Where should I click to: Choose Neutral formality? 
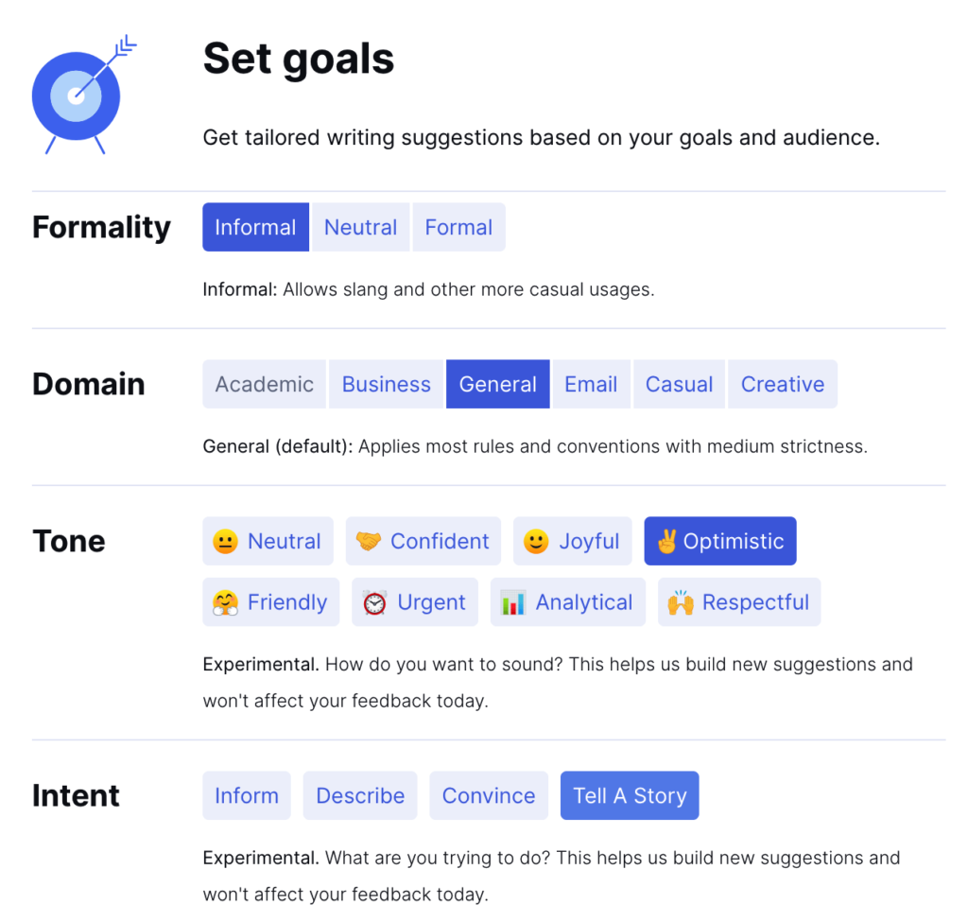pos(360,227)
